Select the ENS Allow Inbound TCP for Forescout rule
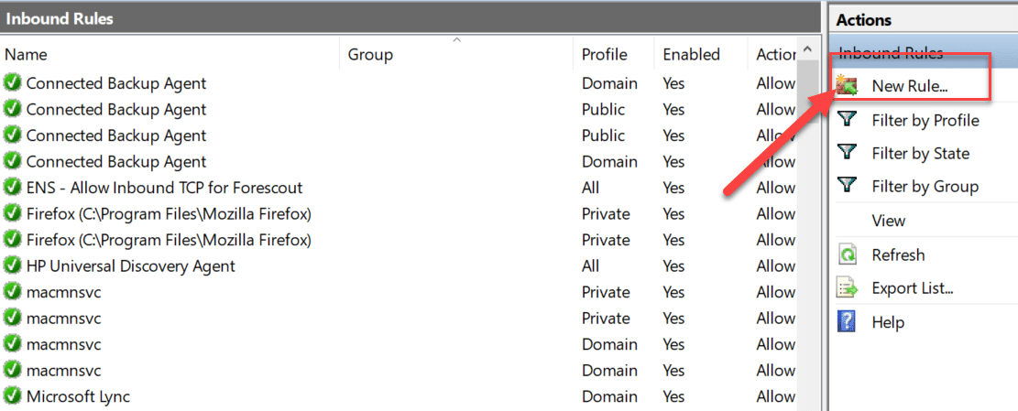The image size is (1018, 411). [164, 188]
